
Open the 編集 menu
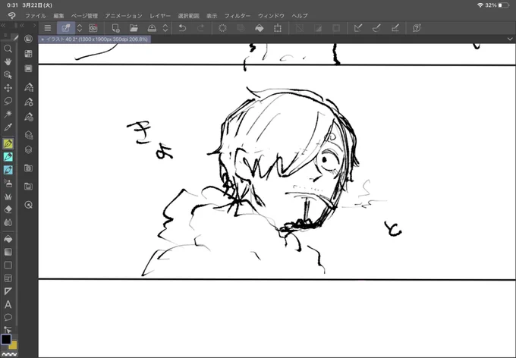(x=58, y=15)
